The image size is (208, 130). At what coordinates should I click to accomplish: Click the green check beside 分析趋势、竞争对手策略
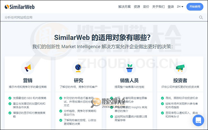pyautogui.click(x=61, y=111)
